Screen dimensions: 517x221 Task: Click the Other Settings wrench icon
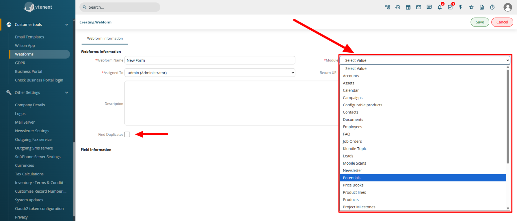click(9, 92)
